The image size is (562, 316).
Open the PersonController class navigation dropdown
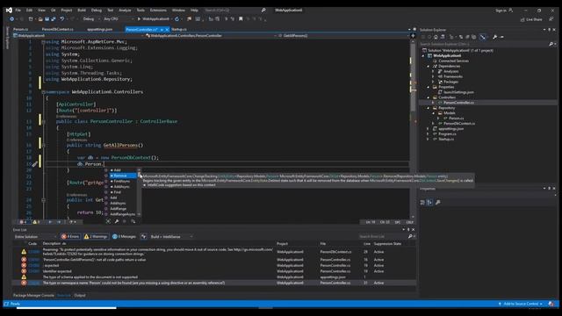(211, 36)
